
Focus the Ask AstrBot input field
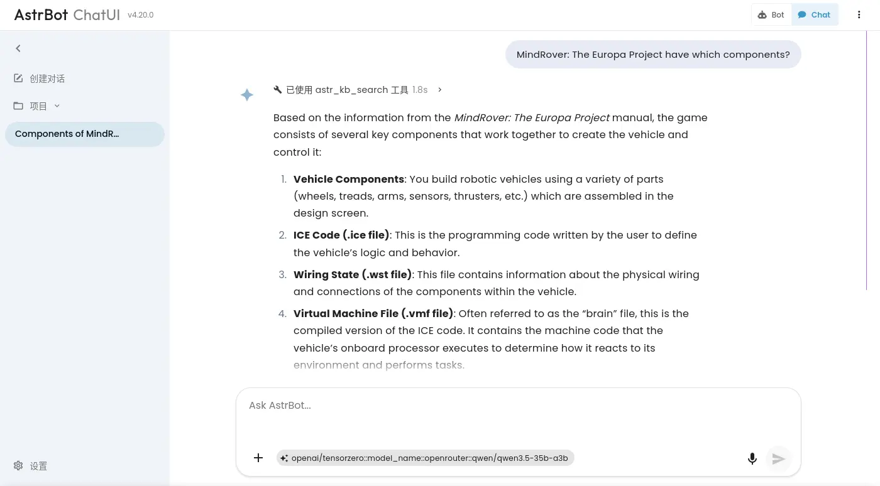pos(518,414)
